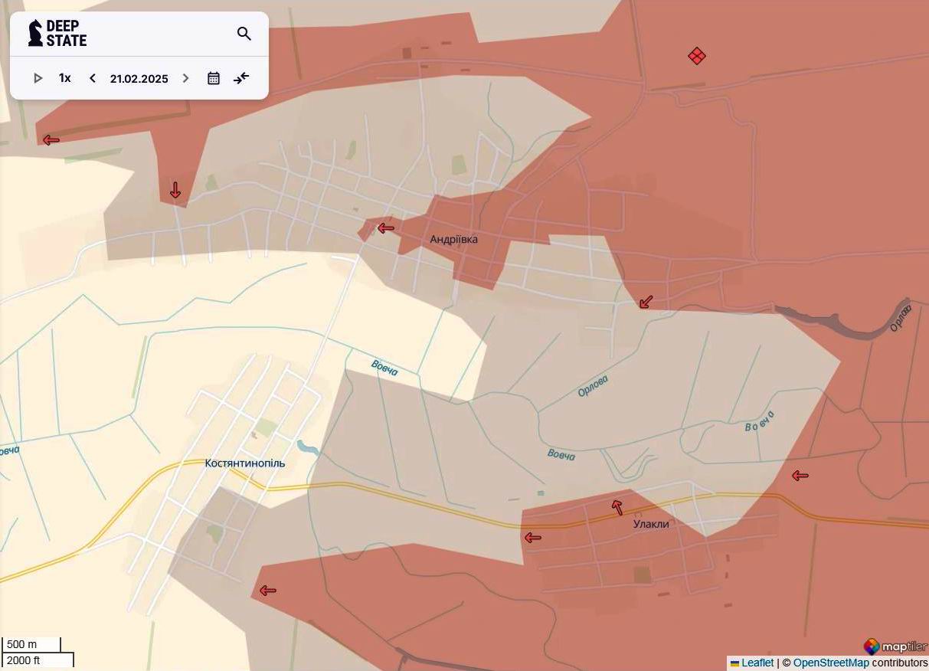Open the map search

point(244,34)
